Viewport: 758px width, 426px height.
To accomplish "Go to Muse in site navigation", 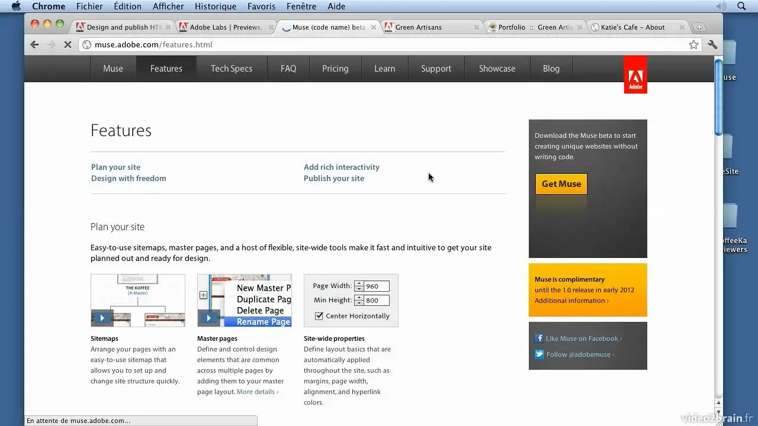I will point(113,69).
